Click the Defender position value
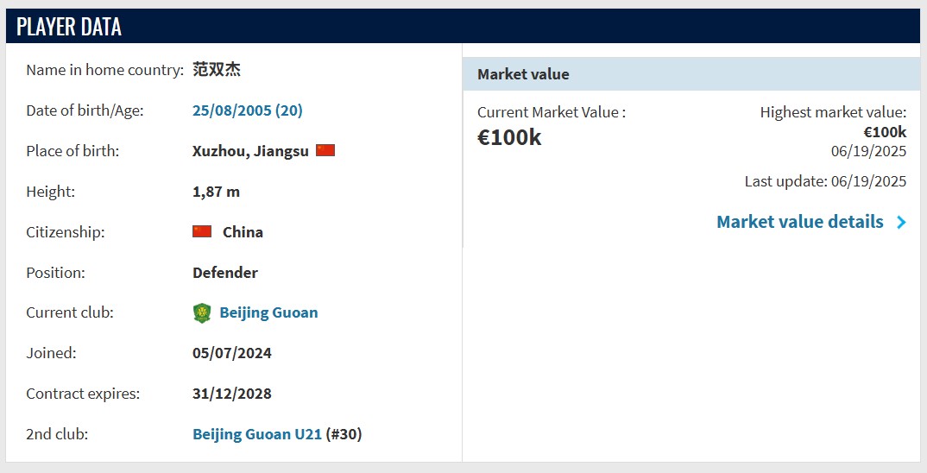This screenshot has width=927, height=473. (225, 273)
